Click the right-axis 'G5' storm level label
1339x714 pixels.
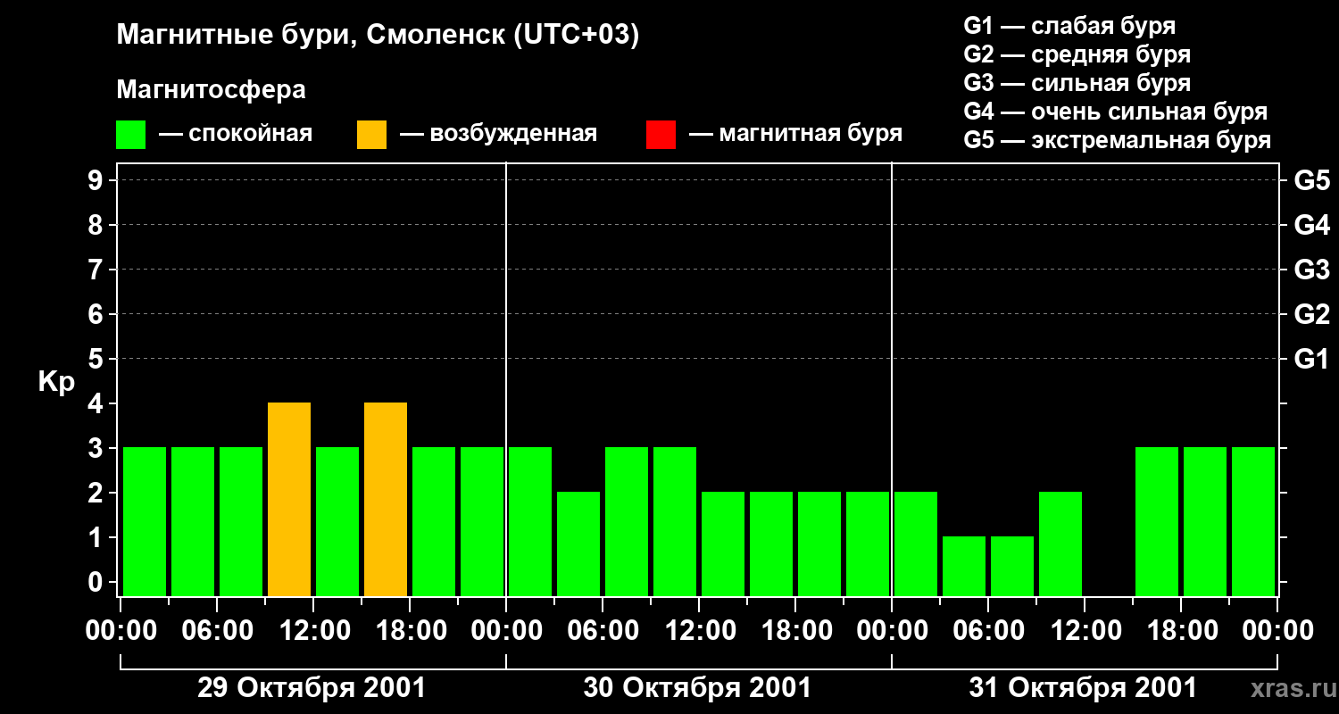(x=1312, y=180)
